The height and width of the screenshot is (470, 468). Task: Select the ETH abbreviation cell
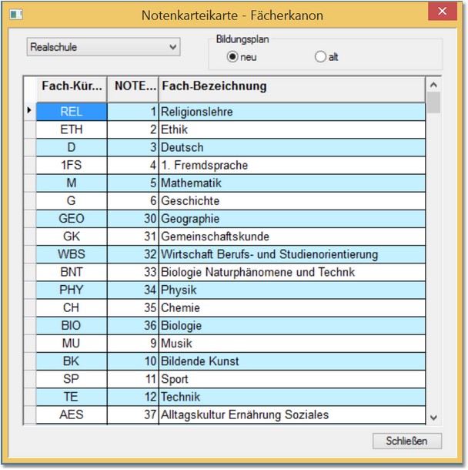tap(72, 130)
